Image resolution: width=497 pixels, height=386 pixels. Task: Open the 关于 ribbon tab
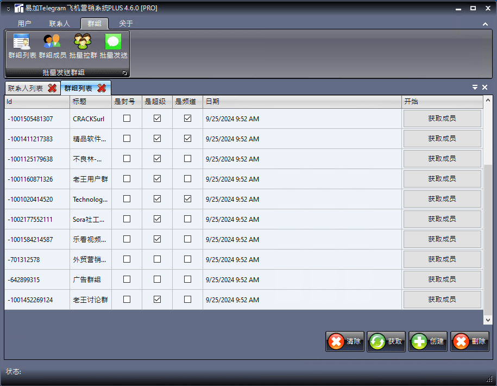(126, 23)
